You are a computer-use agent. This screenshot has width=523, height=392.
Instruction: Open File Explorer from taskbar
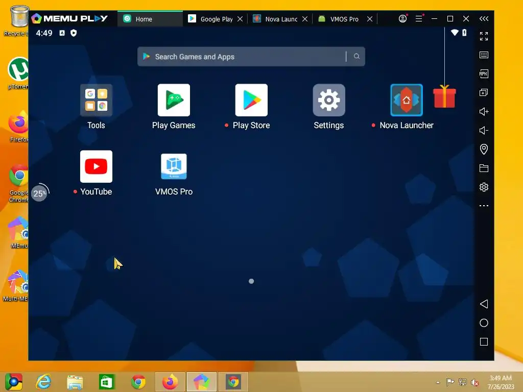(x=75, y=382)
